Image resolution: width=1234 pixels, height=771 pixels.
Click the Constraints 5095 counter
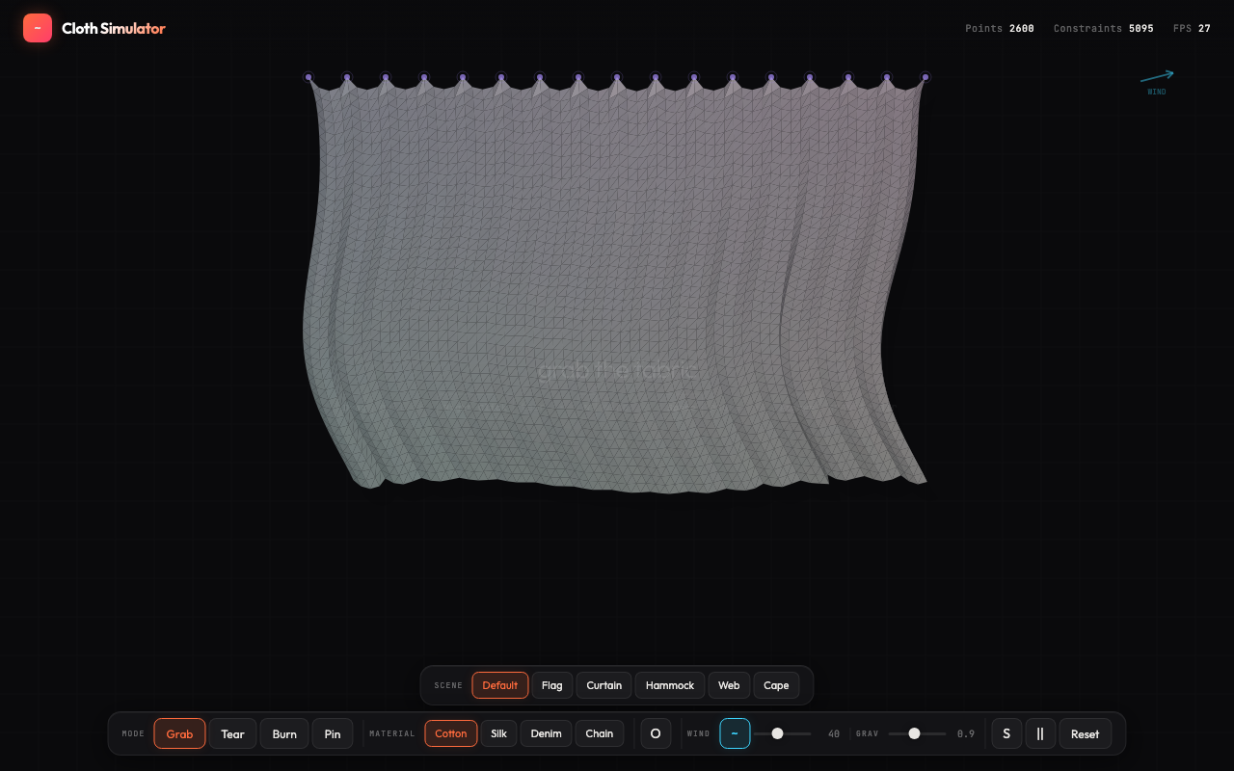(1104, 28)
